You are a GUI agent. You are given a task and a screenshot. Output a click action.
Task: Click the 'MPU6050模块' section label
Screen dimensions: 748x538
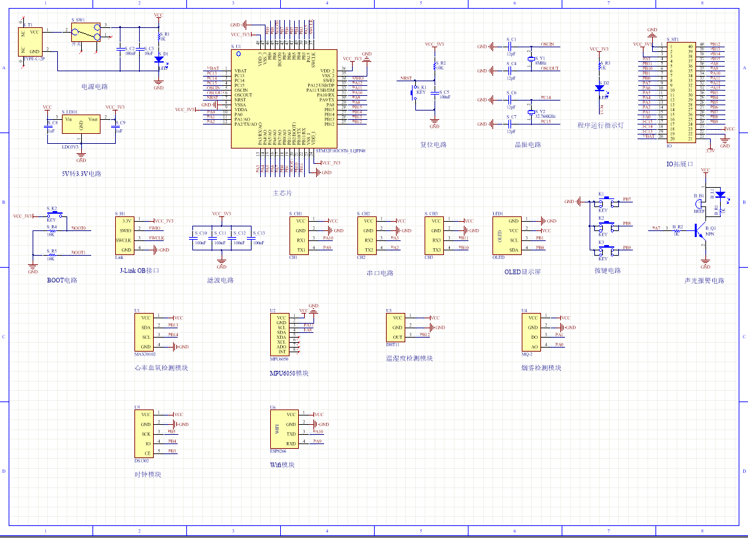(x=289, y=374)
